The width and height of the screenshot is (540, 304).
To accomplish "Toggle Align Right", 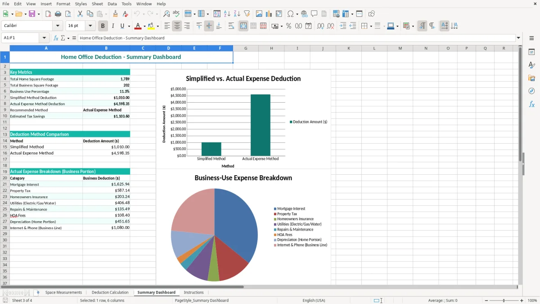I will click(187, 26).
